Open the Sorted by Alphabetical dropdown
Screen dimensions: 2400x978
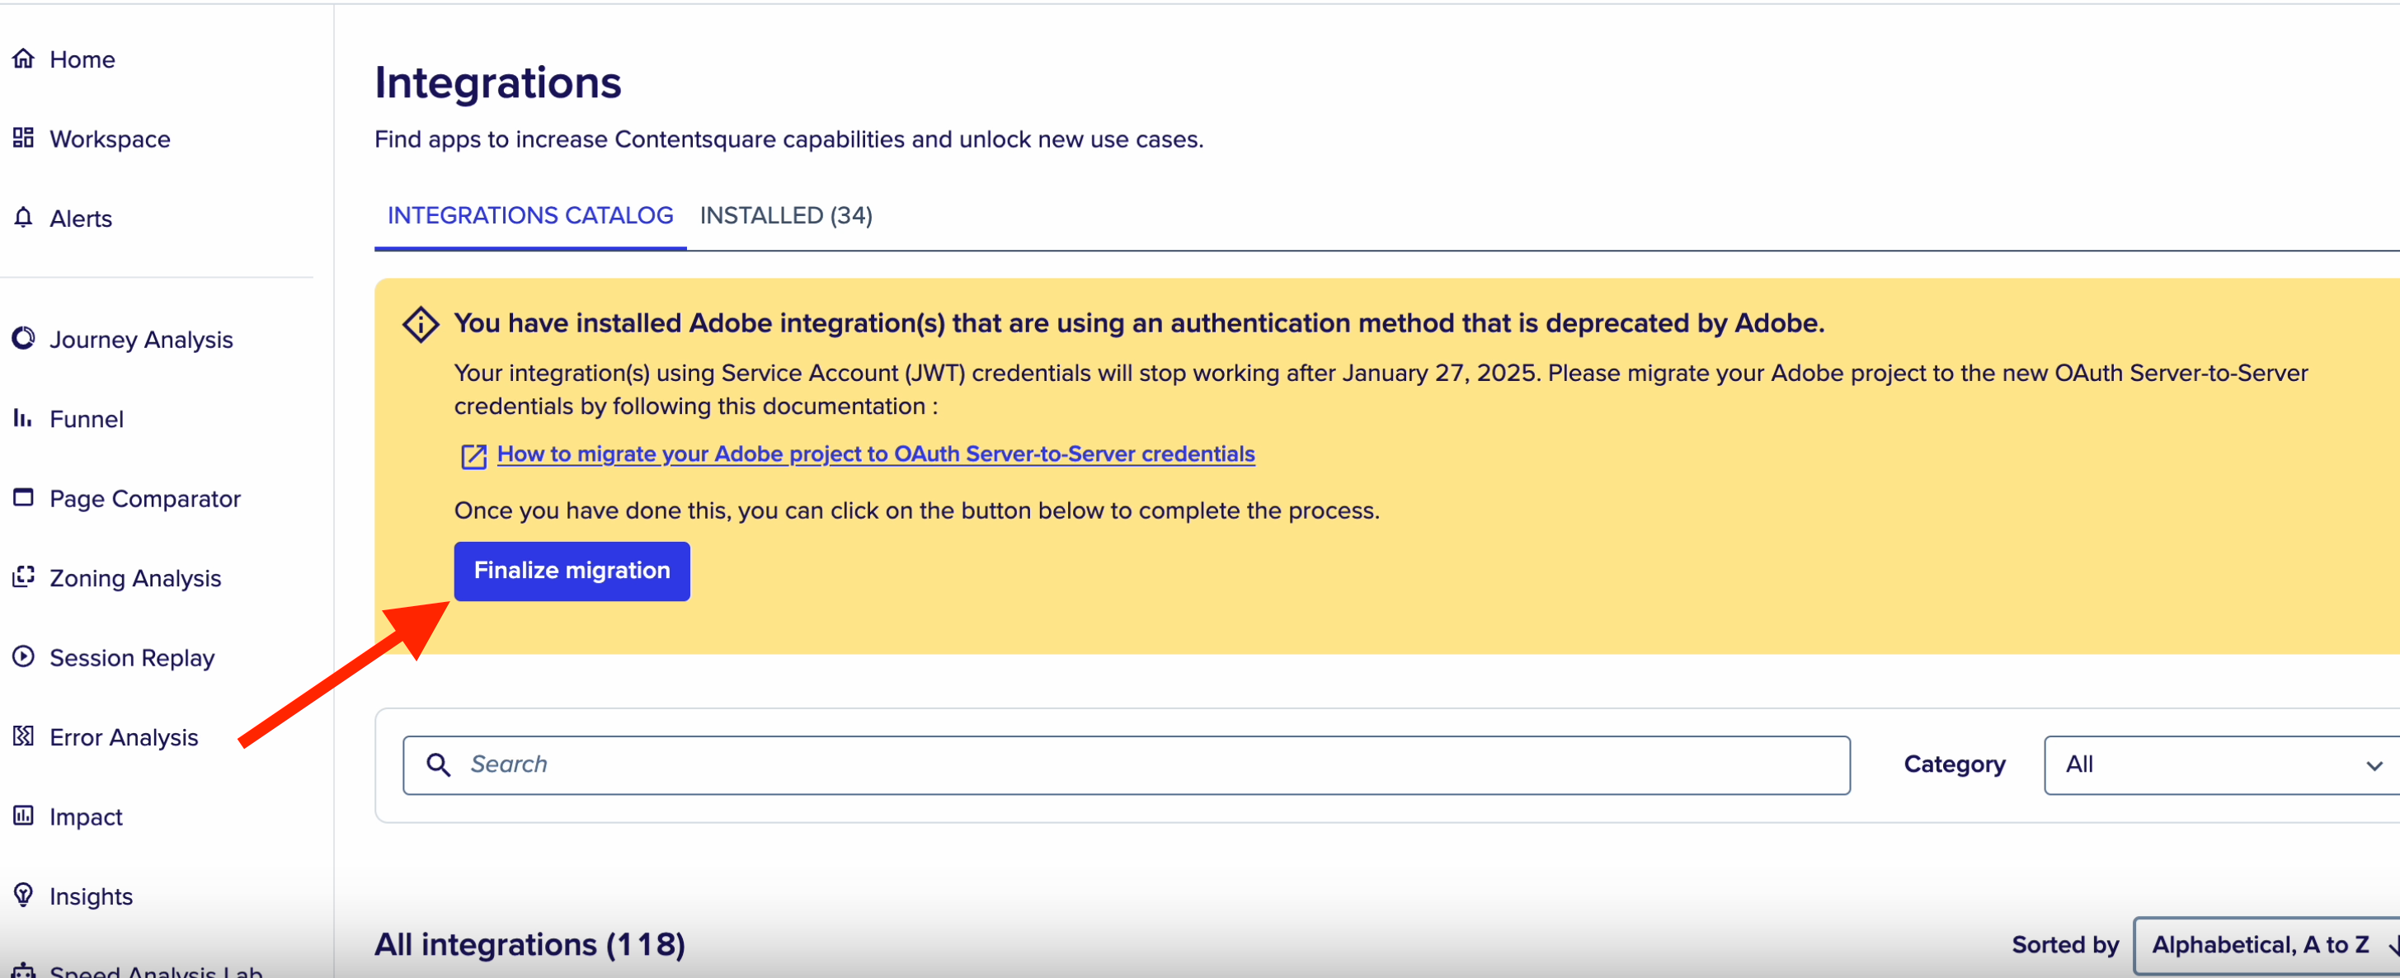click(2266, 944)
